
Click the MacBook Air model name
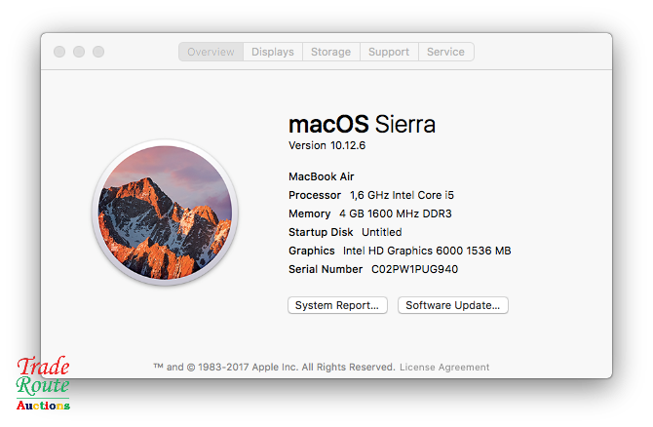(322, 176)
